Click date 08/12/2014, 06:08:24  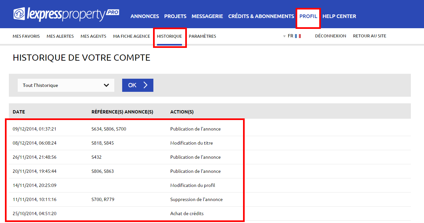[34, 143]
